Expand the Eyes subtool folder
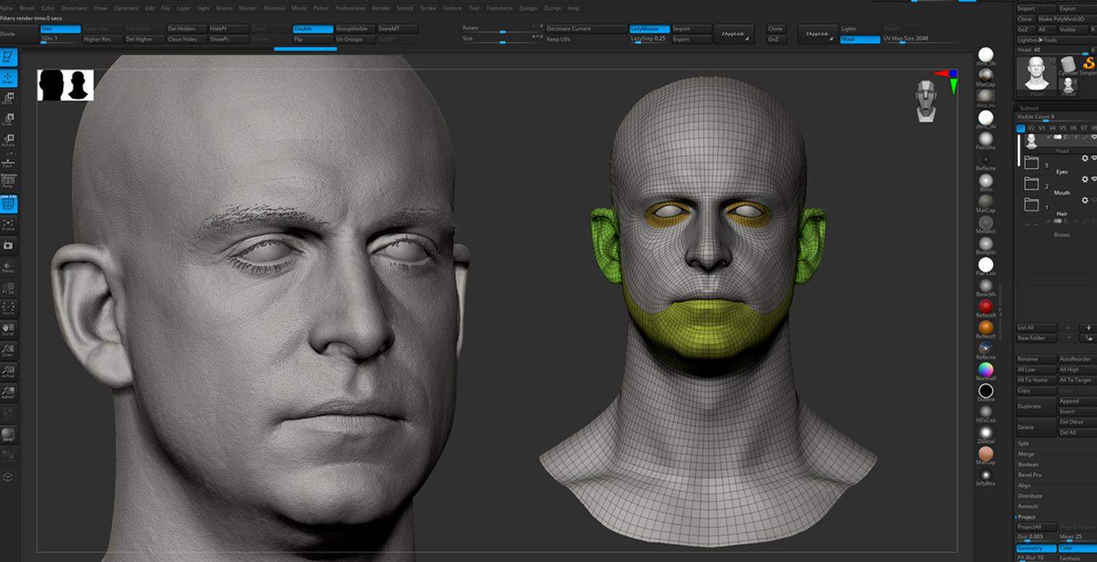1097x562 pixels. pyautogui.click(x=1031, y=163)
